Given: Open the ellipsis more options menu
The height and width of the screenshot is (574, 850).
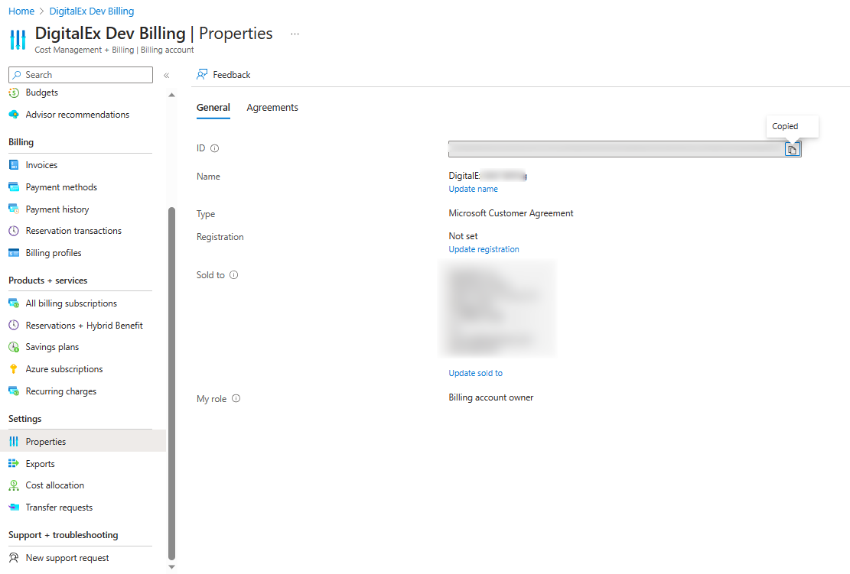Looking at the screenshot, I should (295, 34).
